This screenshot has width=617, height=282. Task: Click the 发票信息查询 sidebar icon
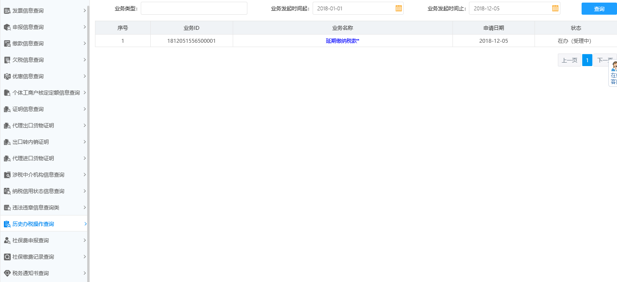click(x=7, y=10)
